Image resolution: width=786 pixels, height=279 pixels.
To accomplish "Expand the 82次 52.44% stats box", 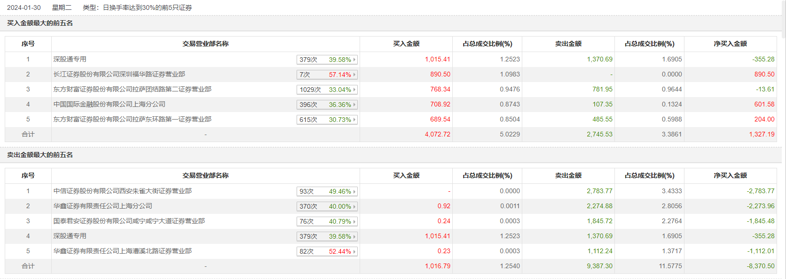I will pos(327,251).
